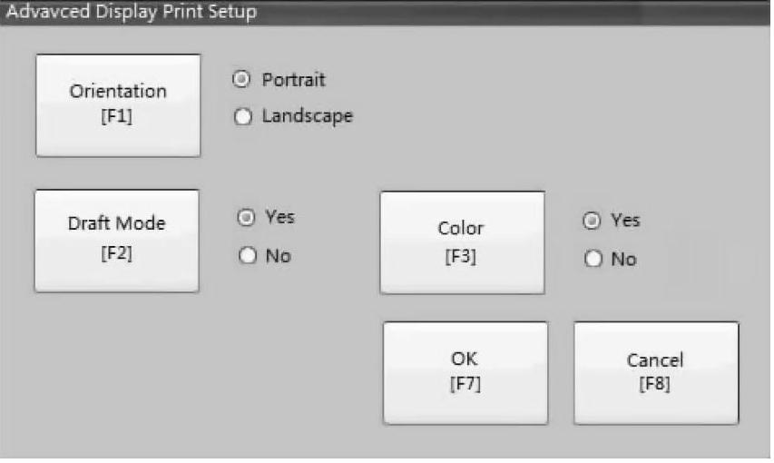
Task: Click the Orientation [F1] button
Action: [x=119, y=105]
